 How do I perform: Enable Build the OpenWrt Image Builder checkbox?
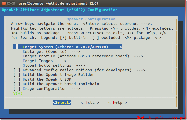pyautogui.click(x=17, y=75)
